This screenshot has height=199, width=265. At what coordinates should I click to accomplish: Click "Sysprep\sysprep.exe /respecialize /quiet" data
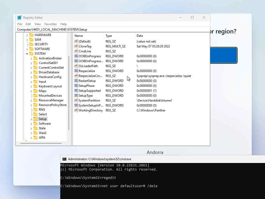pos(164,76)
